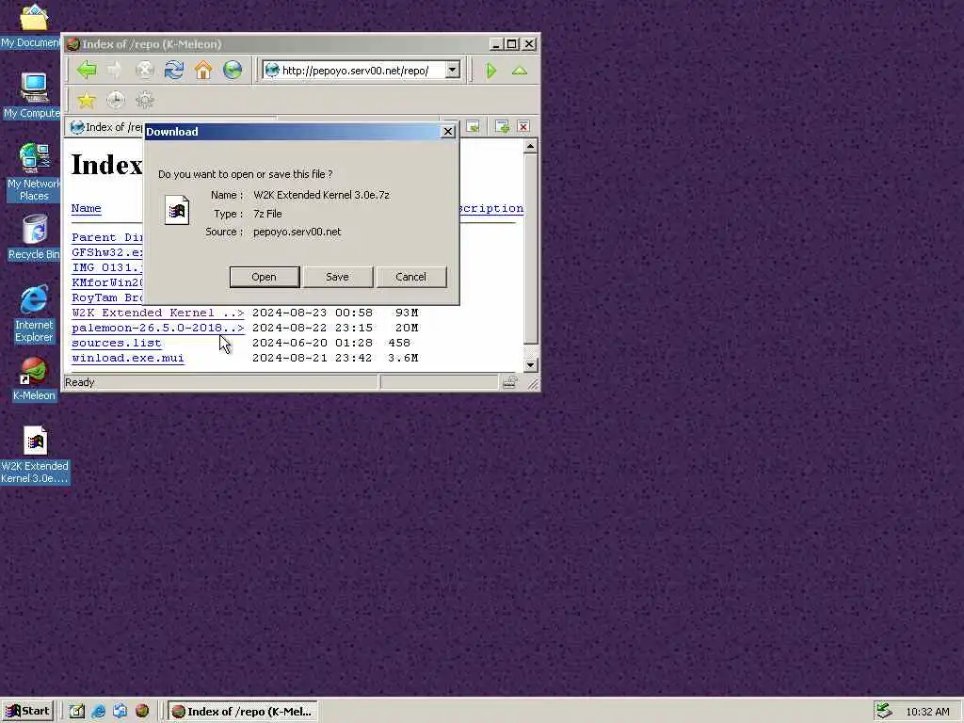Viewport: 964px width, 723px height.
Task: Click the green Up-directory triangle
Action: tap(520, 71)
